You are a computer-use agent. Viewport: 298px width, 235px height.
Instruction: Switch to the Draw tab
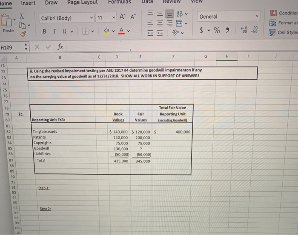(x=52, y=3)
